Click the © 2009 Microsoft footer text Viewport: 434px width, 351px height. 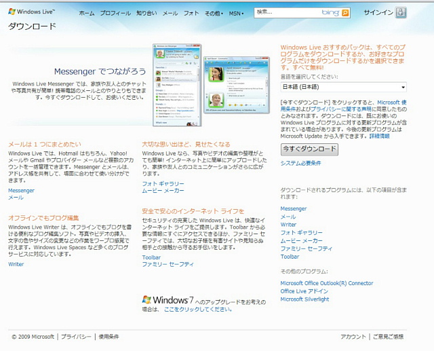click(x=33, y=337)
